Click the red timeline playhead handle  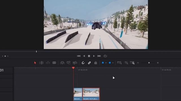pyautogui.click(x=73, y=68)
